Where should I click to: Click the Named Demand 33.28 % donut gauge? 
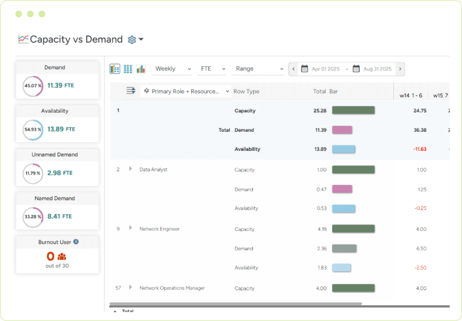33,217
